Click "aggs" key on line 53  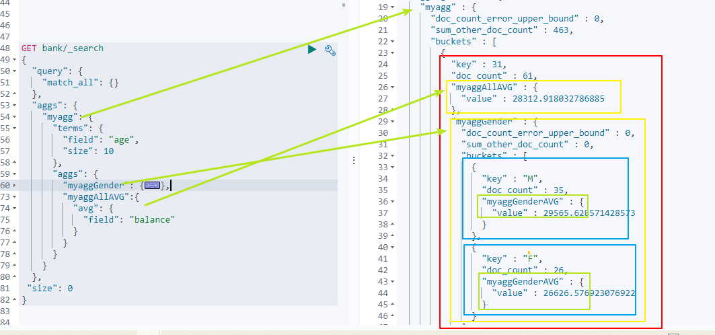click(x=47, y=106)
